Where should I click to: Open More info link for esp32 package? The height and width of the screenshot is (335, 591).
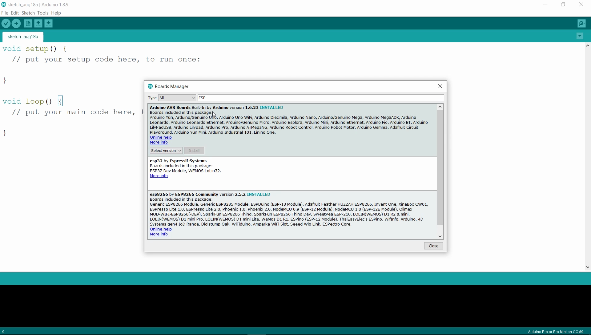click(x=159, y=176)
